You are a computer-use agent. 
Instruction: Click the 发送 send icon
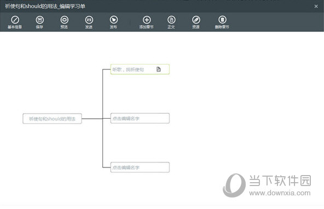click(89, 20)
